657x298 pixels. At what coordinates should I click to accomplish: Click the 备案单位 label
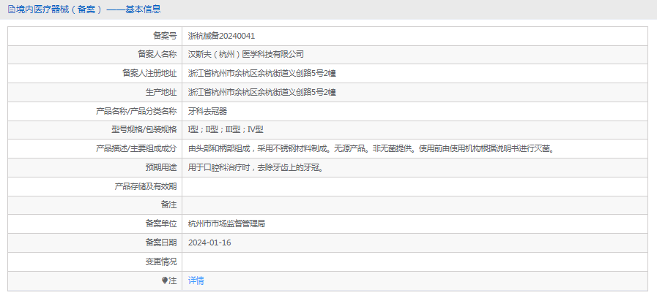coord(161,224)
